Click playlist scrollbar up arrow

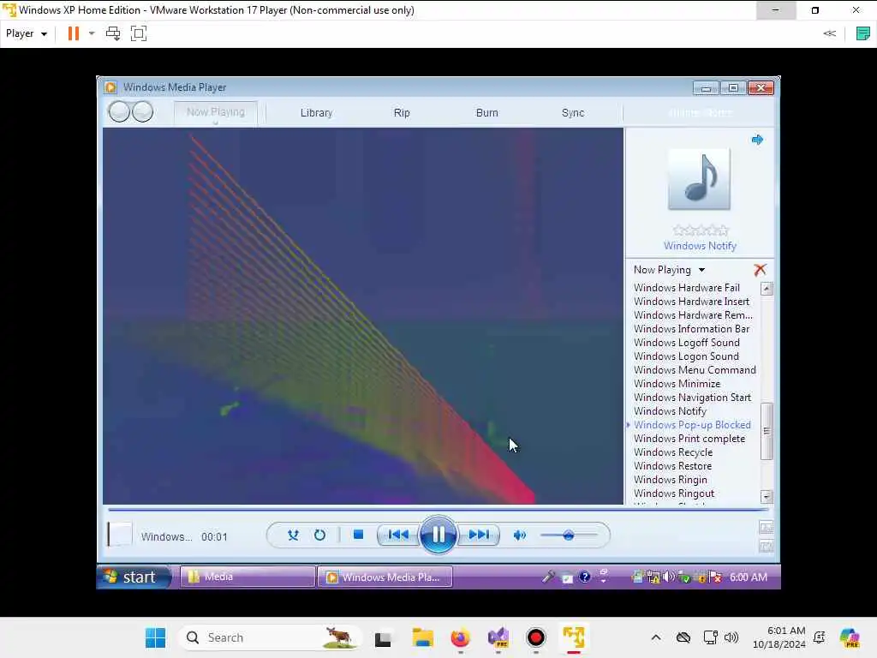pyautogui.click(x=767, y=289)
